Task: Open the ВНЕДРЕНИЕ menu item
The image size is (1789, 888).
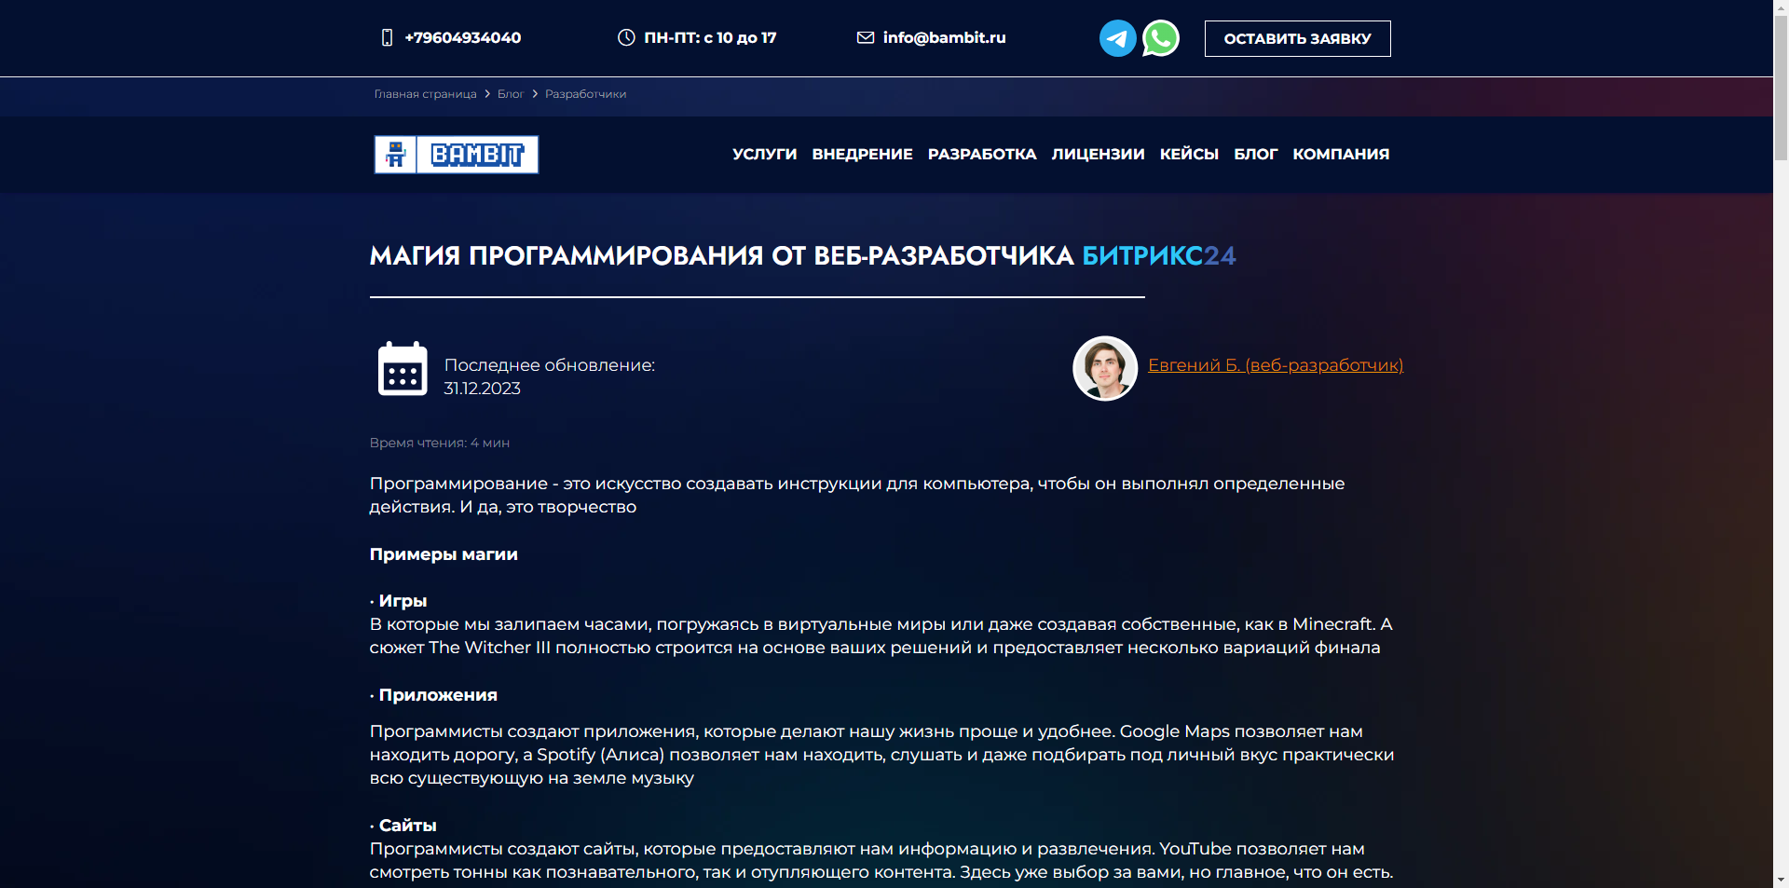Action: coord(862,154)
